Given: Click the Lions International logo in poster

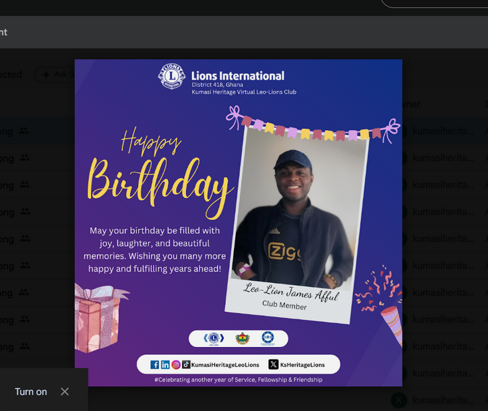Looking at the screenshot, I should (x=171, y=76).
